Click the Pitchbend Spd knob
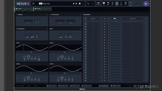The width and height of the screenshot is (162, 91). click(37, 35)
